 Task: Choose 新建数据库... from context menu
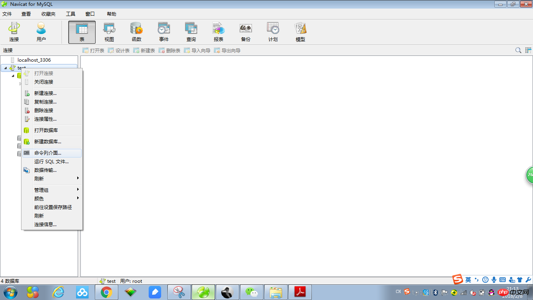(x=52, y=142)
